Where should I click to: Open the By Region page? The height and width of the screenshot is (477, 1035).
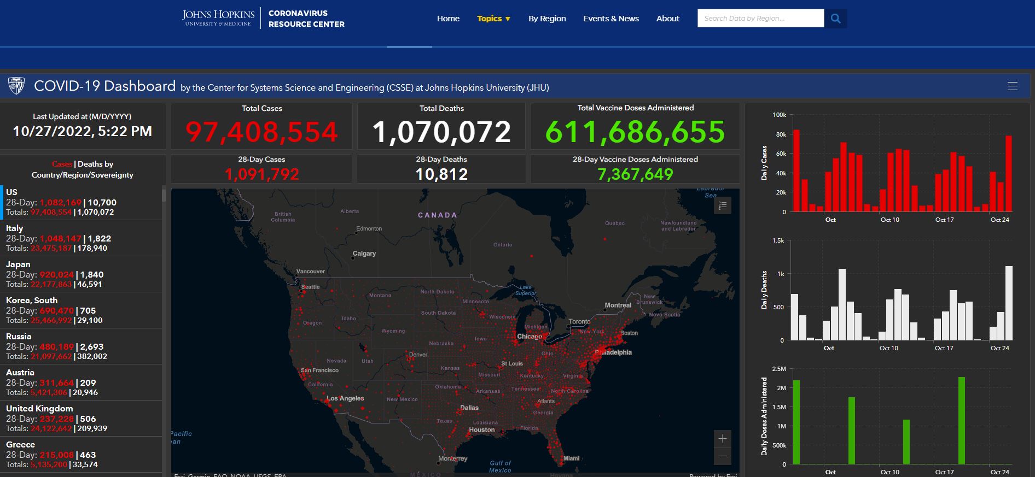[547, 19]
